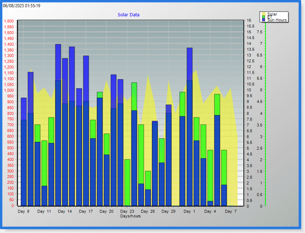Click the red '1,600' axis value
The image size is (305, 233).
[x=9, y=21]
